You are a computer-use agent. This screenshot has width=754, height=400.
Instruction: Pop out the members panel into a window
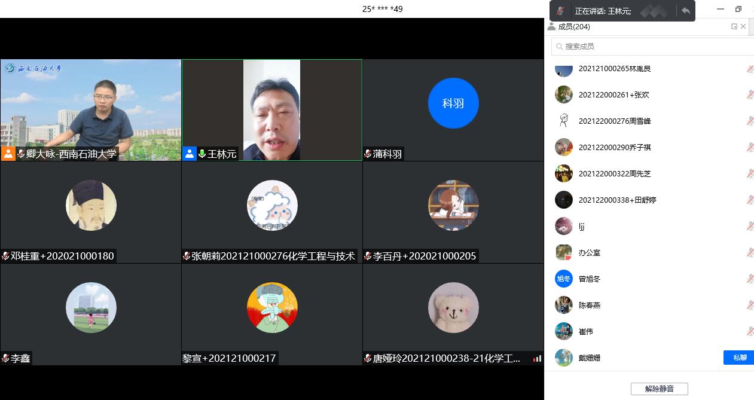click(734, 26)
